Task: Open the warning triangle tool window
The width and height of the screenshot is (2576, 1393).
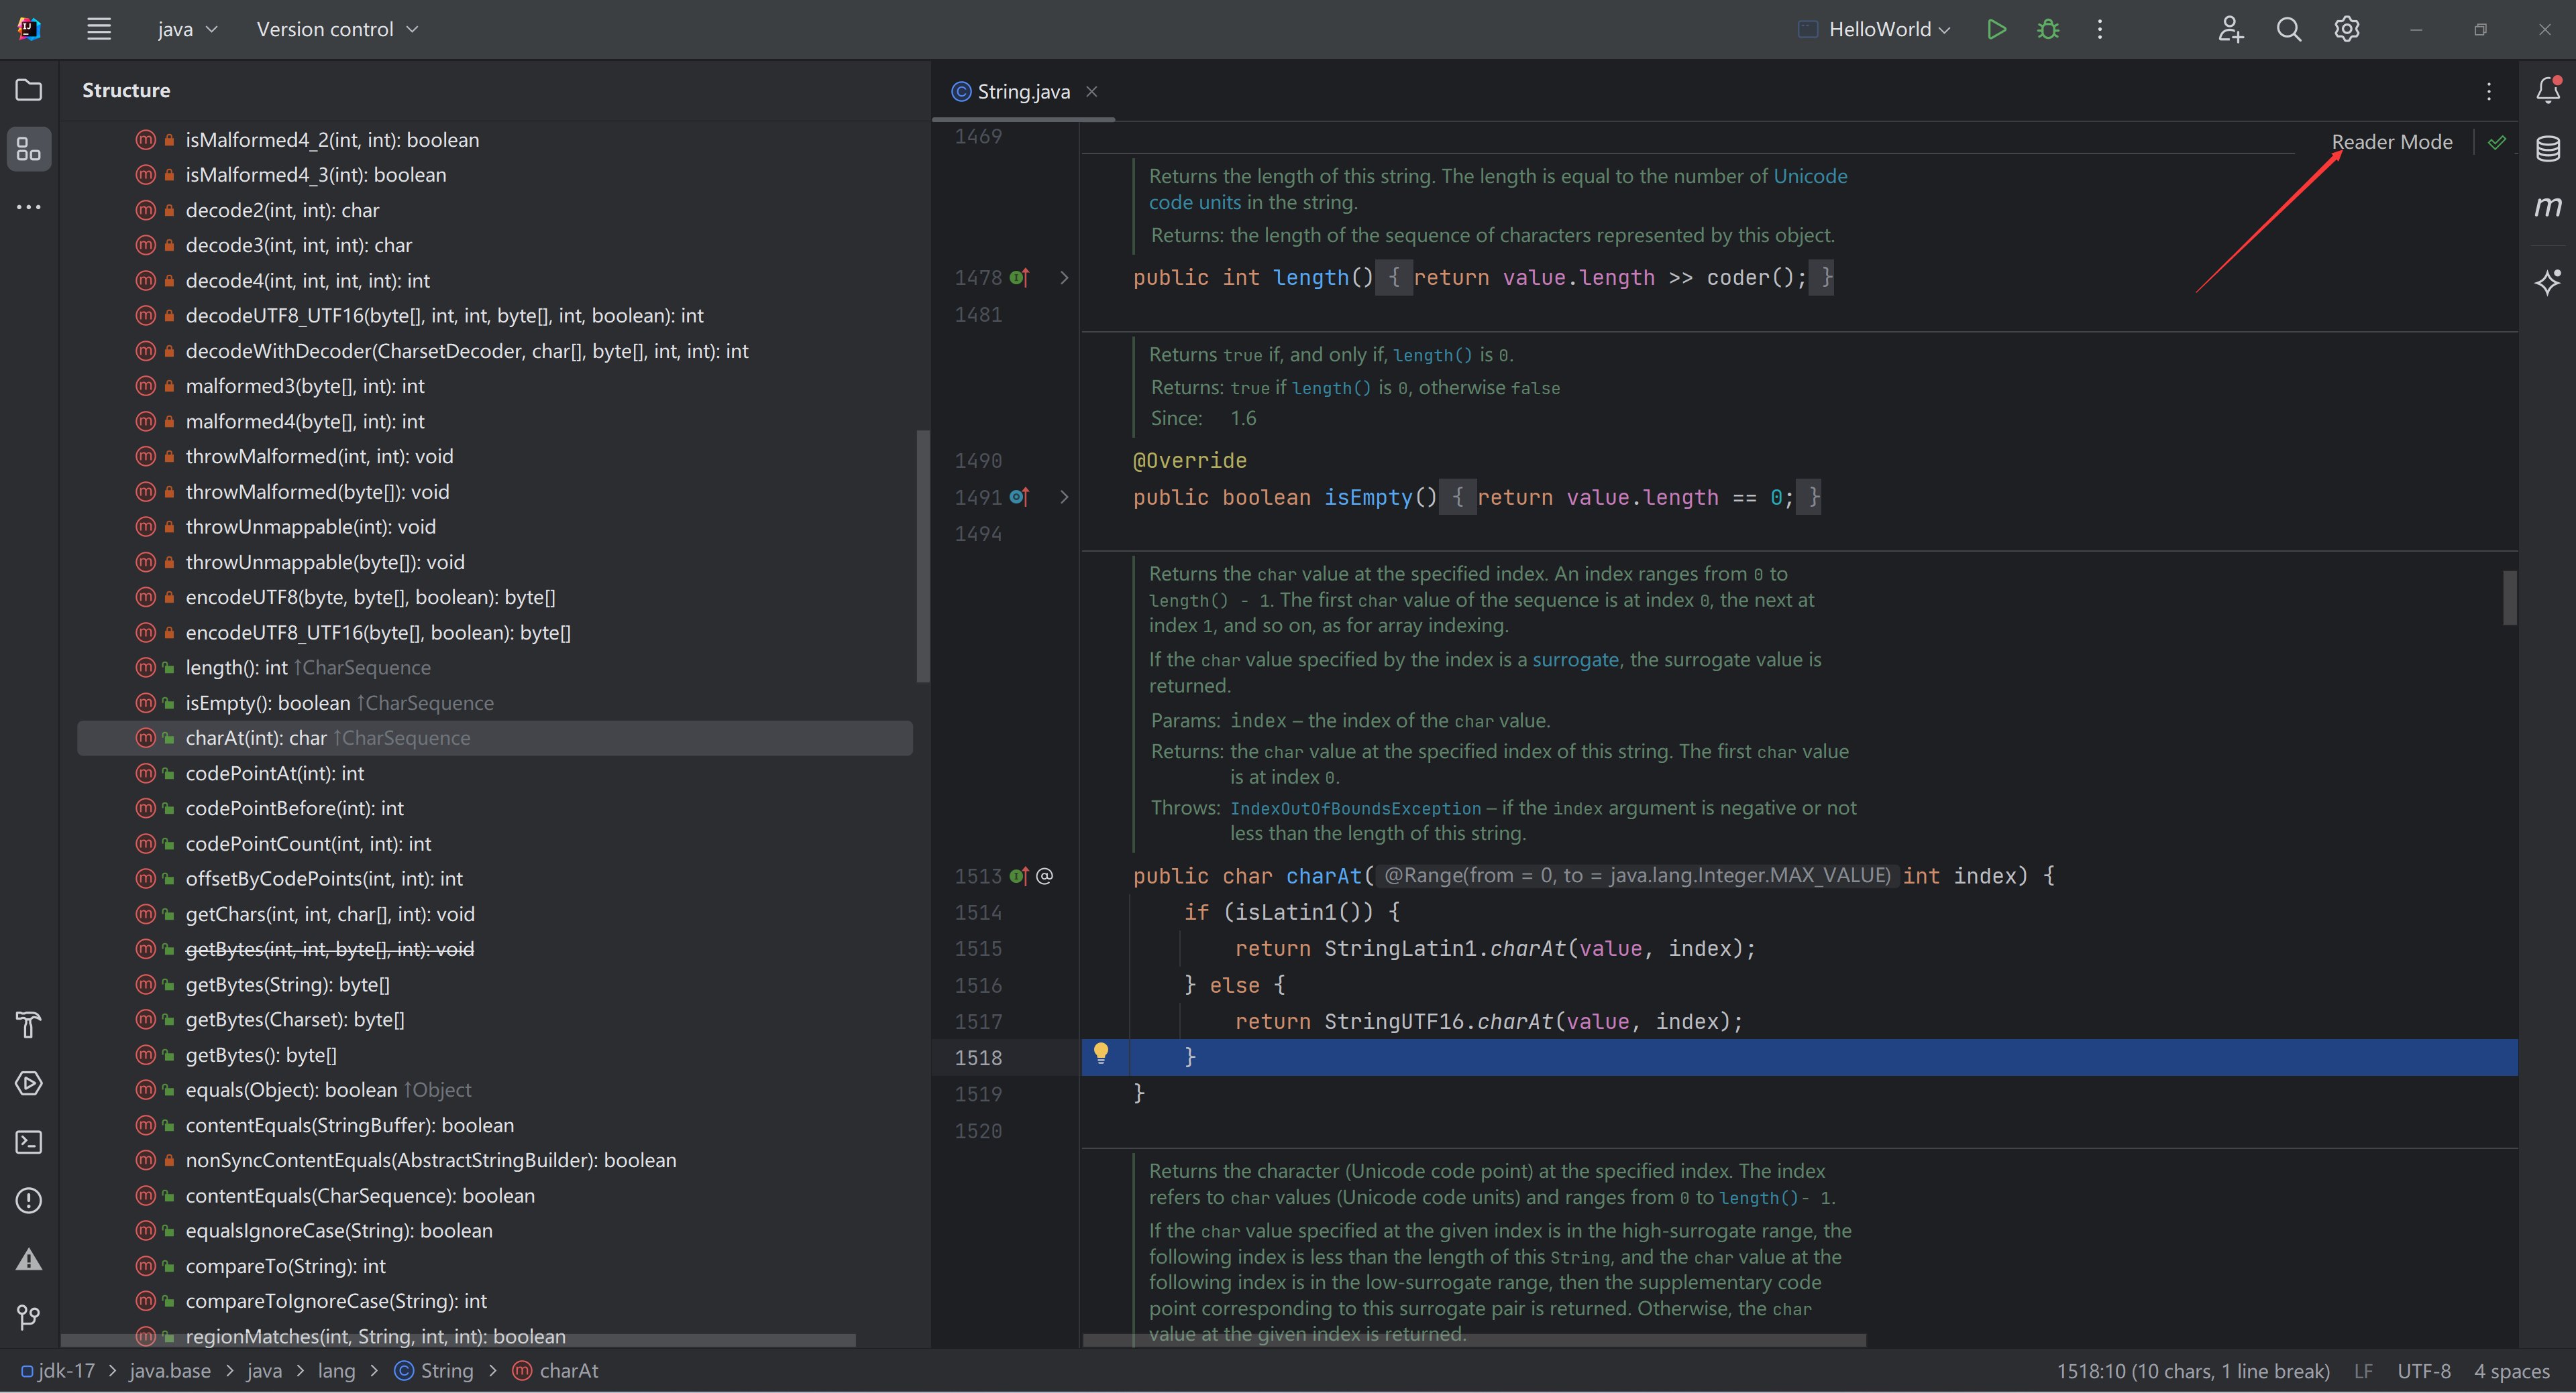Action: coord(29,1258)
